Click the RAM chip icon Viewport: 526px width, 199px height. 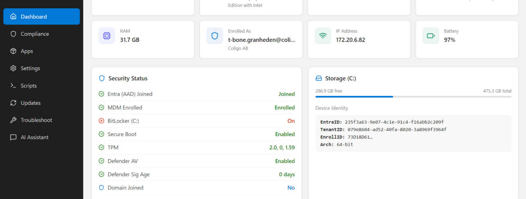click(x=106, y=36)
